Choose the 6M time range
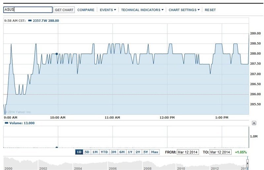Screen dimensions: 264x170 pos(122,152)
